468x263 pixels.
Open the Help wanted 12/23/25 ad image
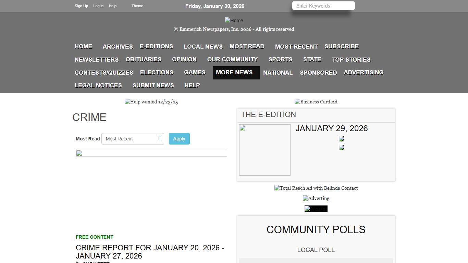(151, 102)
